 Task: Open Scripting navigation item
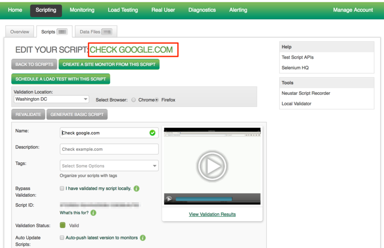(x=46, y=11)
